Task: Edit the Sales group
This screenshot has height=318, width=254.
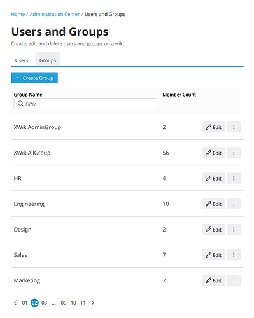Action: (x=213, y=255)
